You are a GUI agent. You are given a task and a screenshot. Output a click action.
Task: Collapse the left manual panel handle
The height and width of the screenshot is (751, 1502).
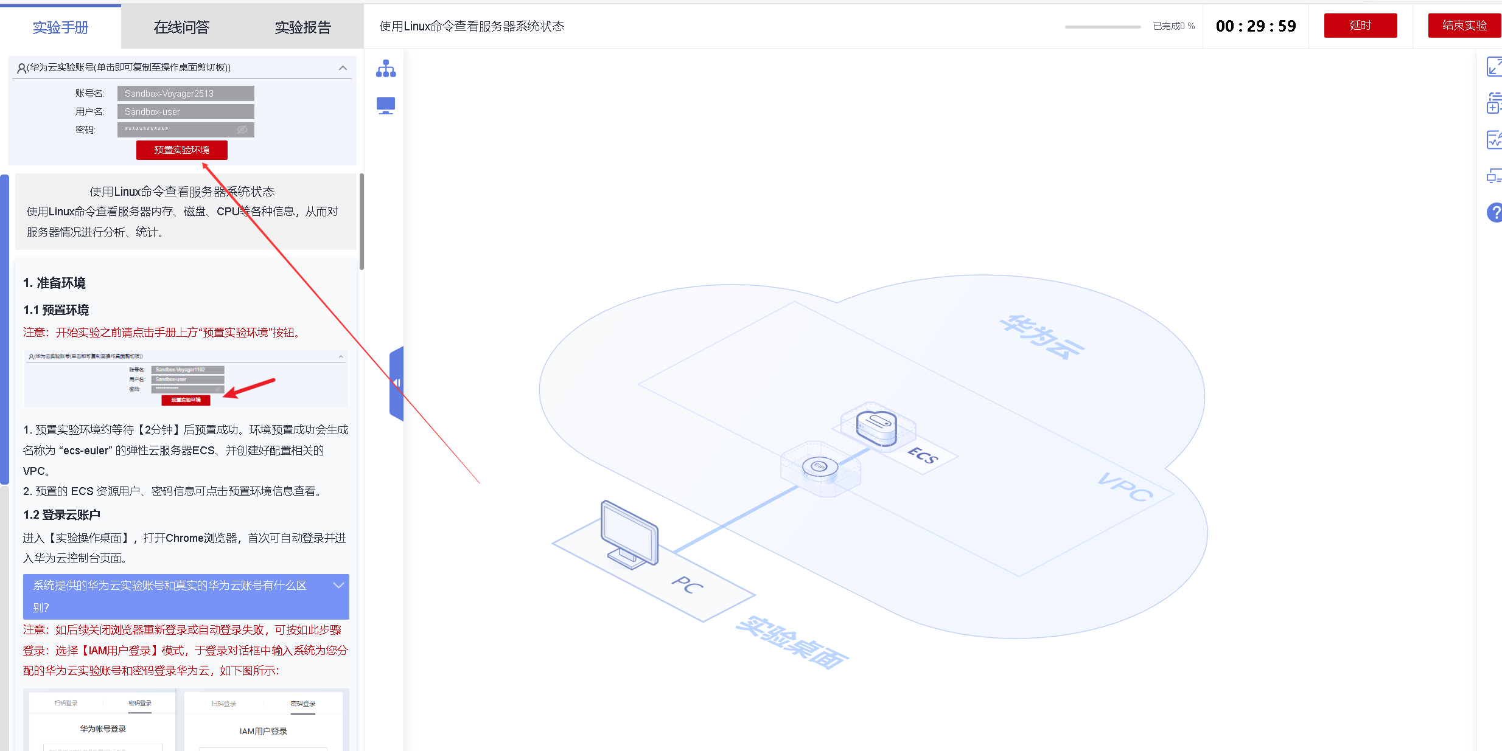(396, 383)
